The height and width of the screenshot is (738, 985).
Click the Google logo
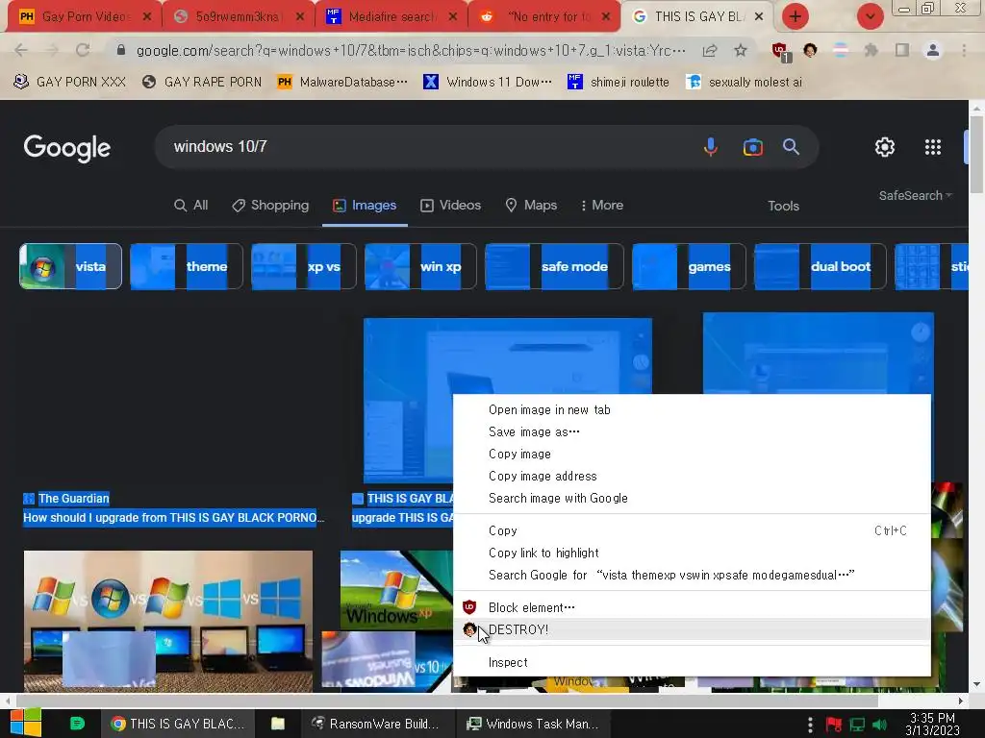(67, 148)
